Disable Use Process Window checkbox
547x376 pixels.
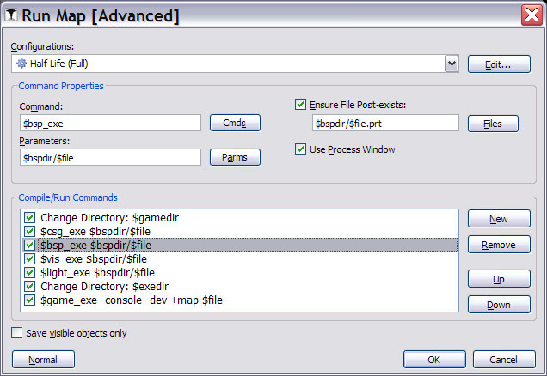300,149
